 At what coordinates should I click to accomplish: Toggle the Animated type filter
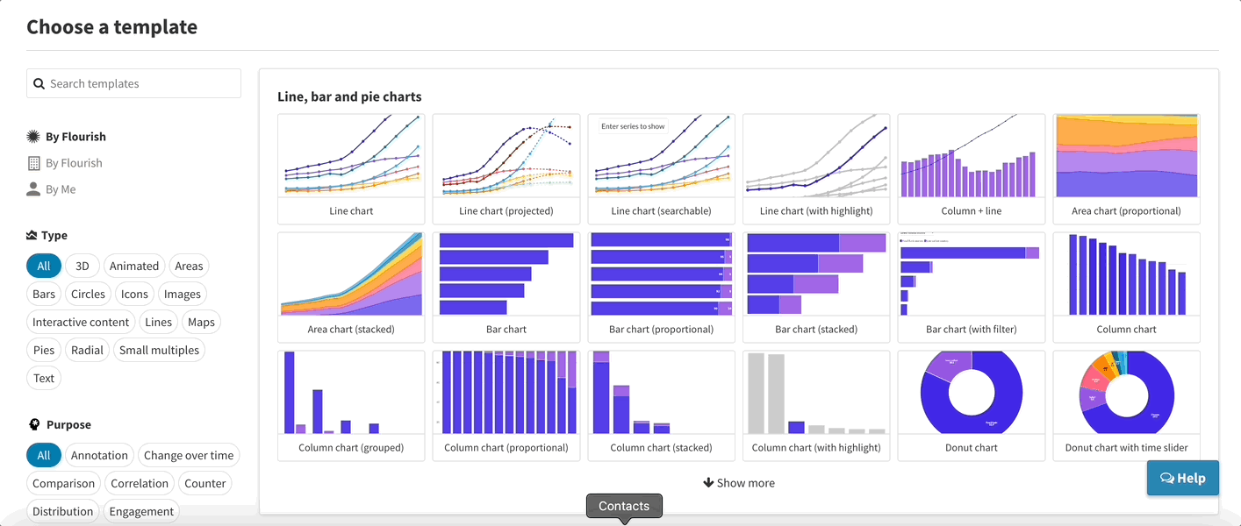[x=134, y=267]
